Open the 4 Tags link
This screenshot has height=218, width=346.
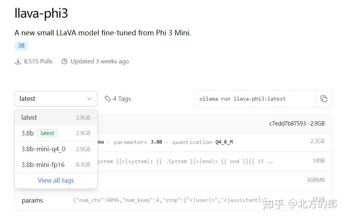coord(121,99)
